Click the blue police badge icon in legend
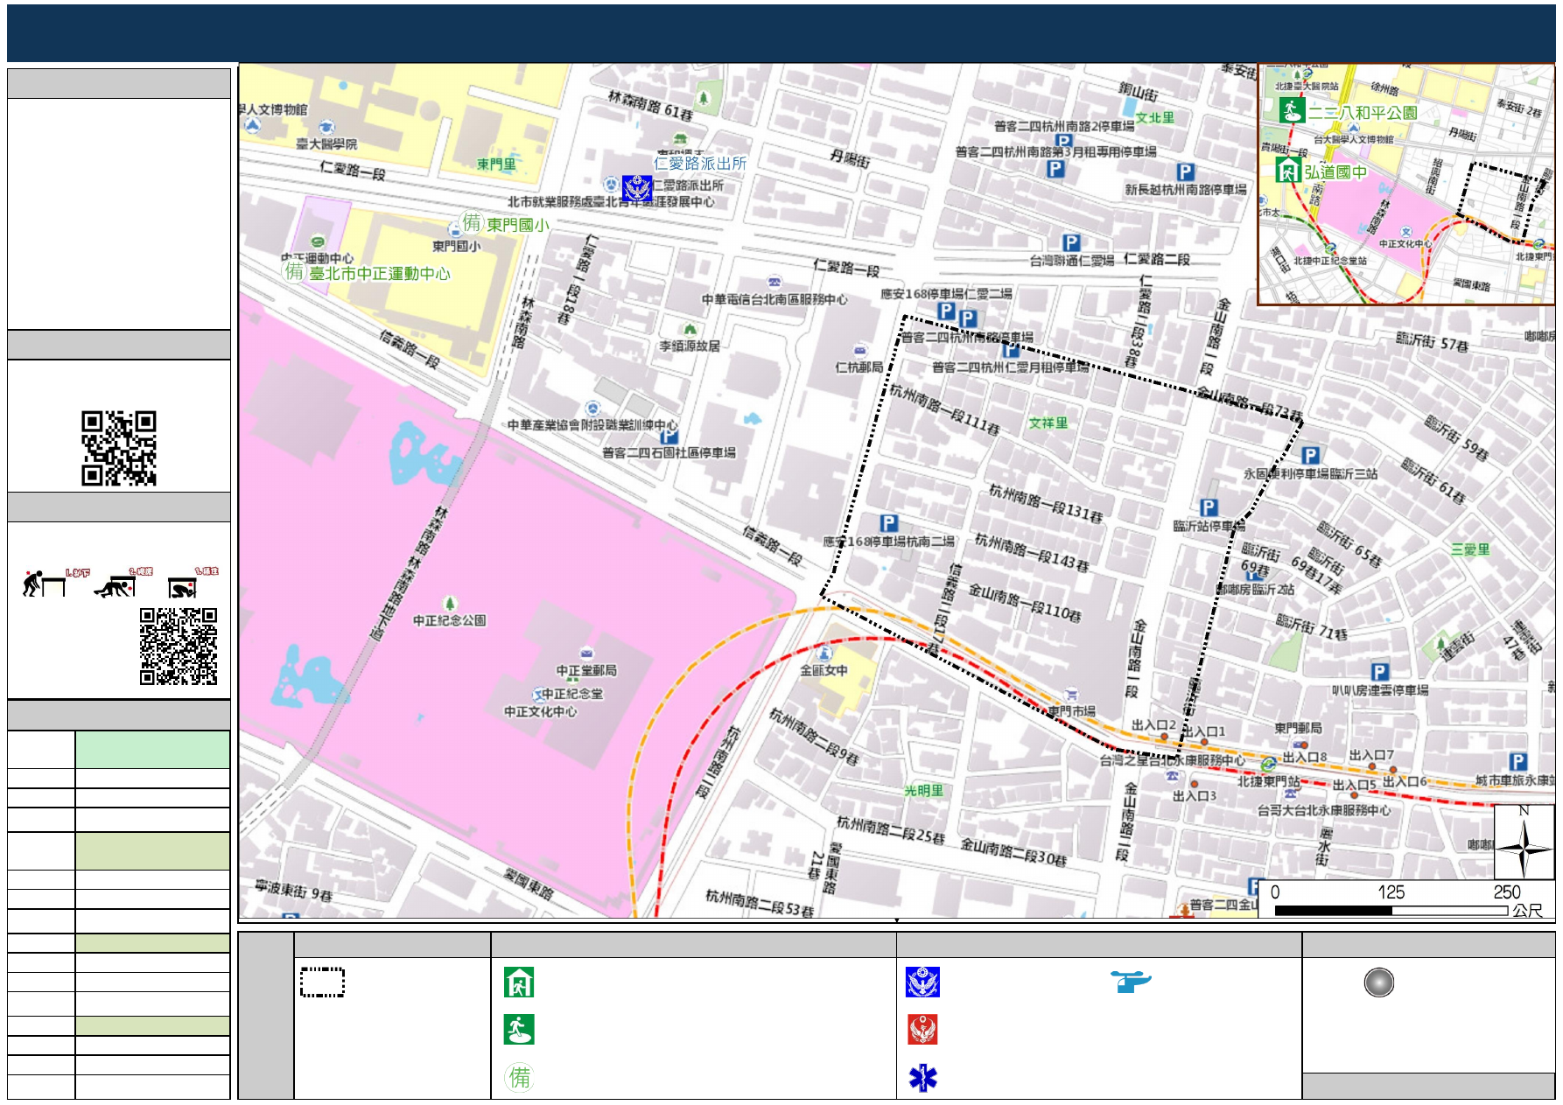The width and height of the screenshot is (1563, 1105). [x=922, y=983]
